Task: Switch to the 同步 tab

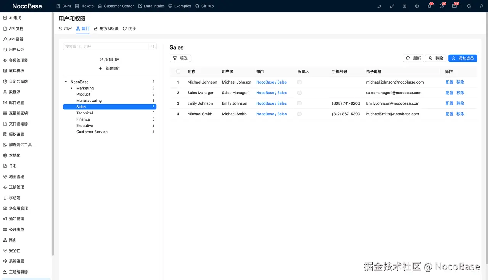Action: [x=129, y=29]
